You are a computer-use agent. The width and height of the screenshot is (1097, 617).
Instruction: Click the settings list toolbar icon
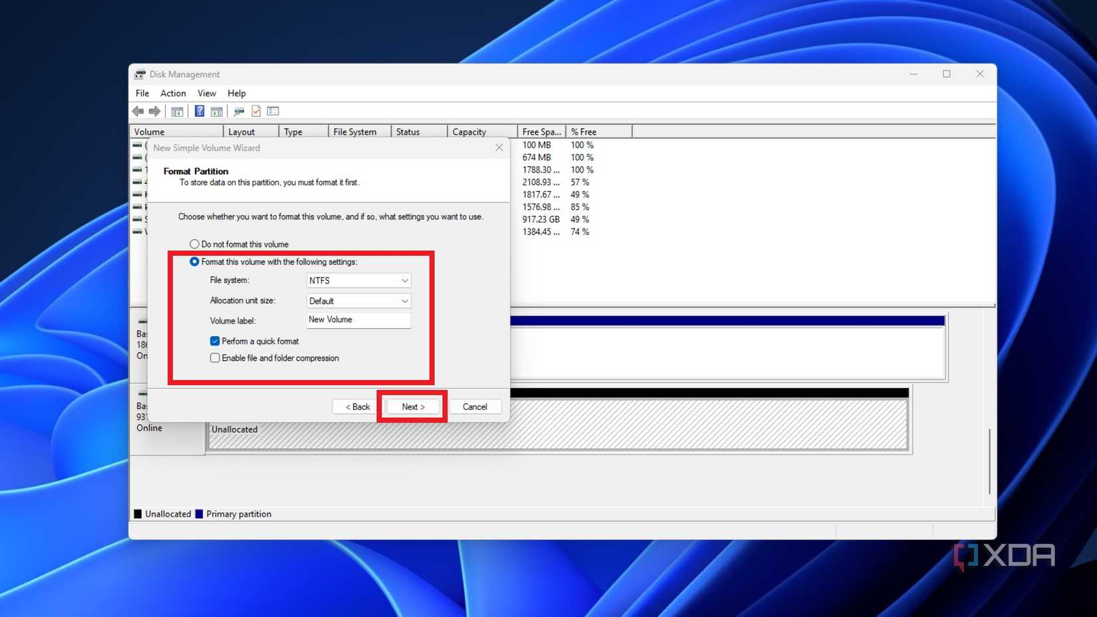273,111
